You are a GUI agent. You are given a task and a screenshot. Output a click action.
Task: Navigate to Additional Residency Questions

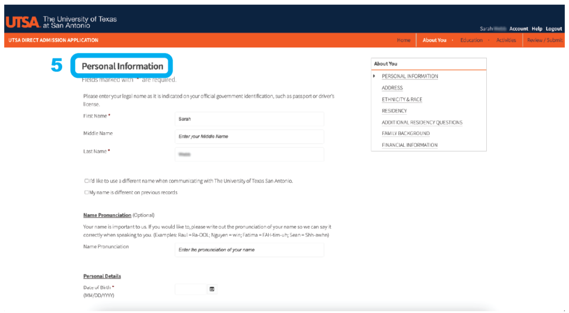[x=422, y=122]
